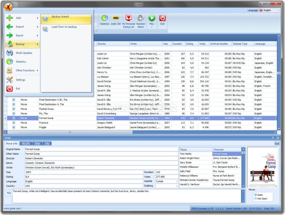The width and height of the screenshot is (285, 215).
Task: Click the Random Select film reel button
Action: coord(141,21)
